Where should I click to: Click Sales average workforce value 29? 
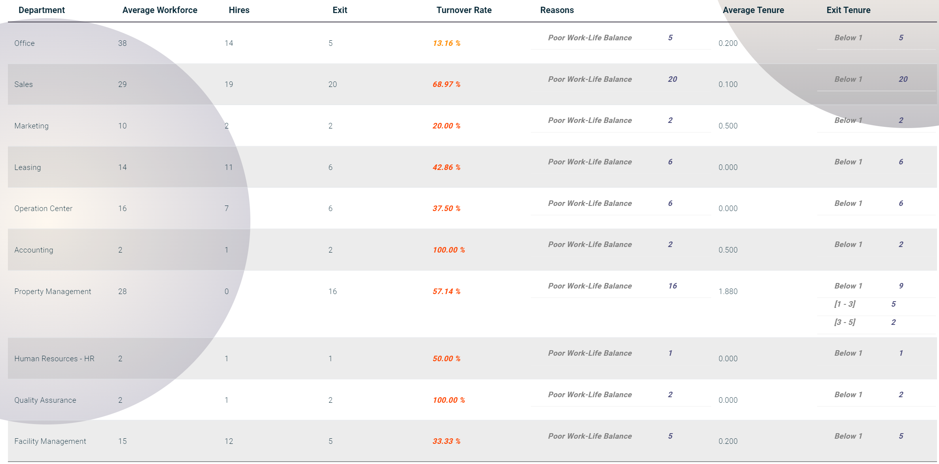(122, 84)
